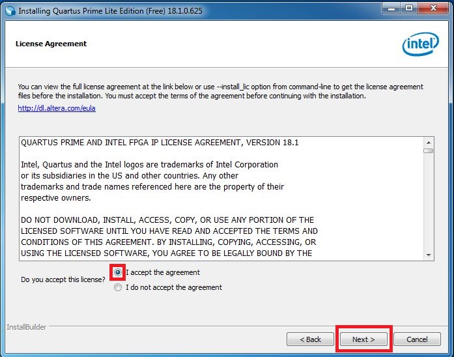Select "I accept the agreement" radio button
The height and width of the screenshot is (357, 454).
[118, 272]
